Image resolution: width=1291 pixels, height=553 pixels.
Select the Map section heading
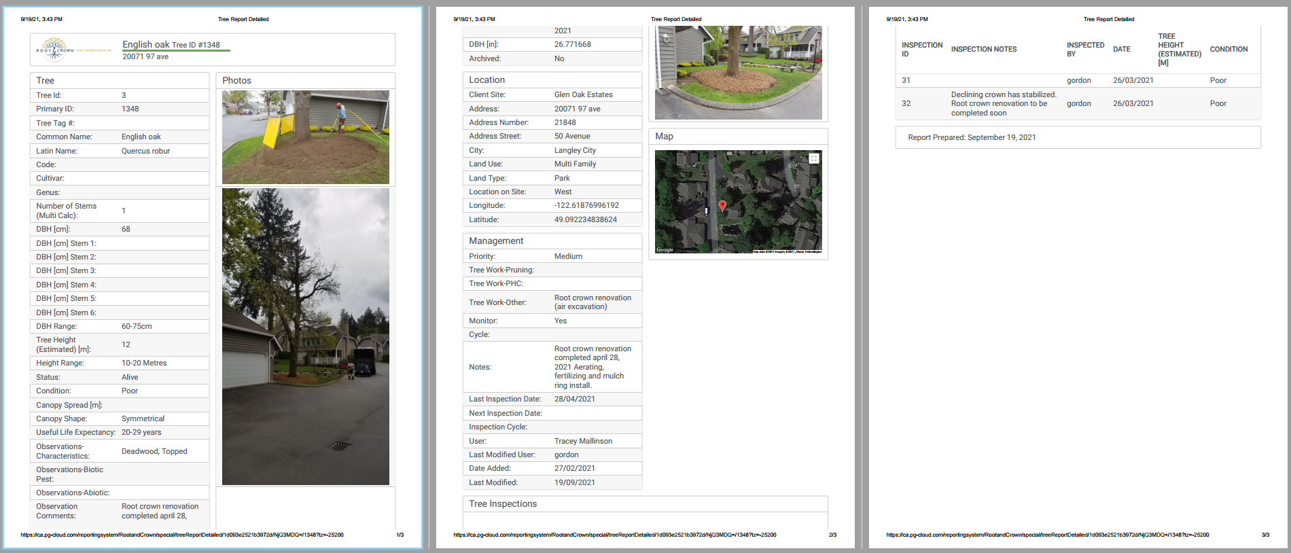click(x=664, y=136)
